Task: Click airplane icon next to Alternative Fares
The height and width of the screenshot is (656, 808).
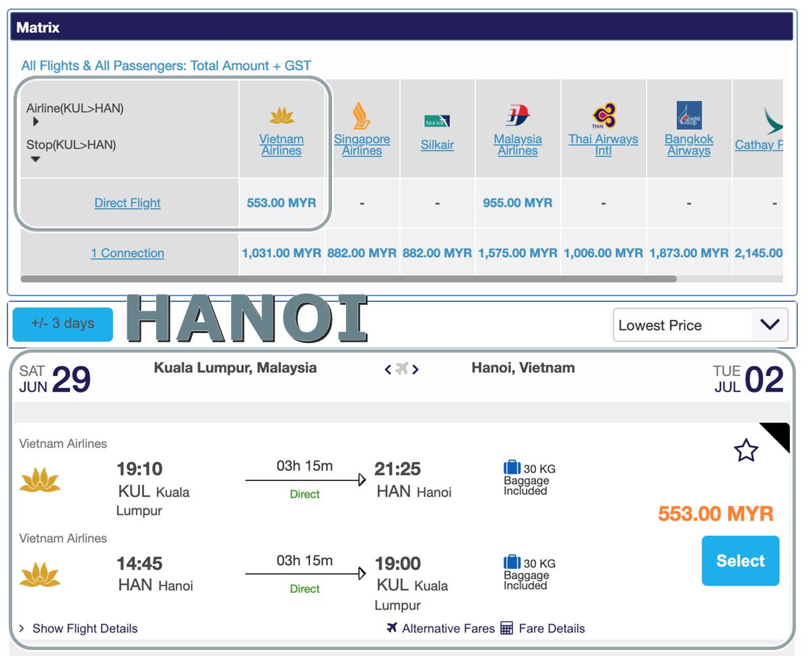Action: [x=393, y=628]
